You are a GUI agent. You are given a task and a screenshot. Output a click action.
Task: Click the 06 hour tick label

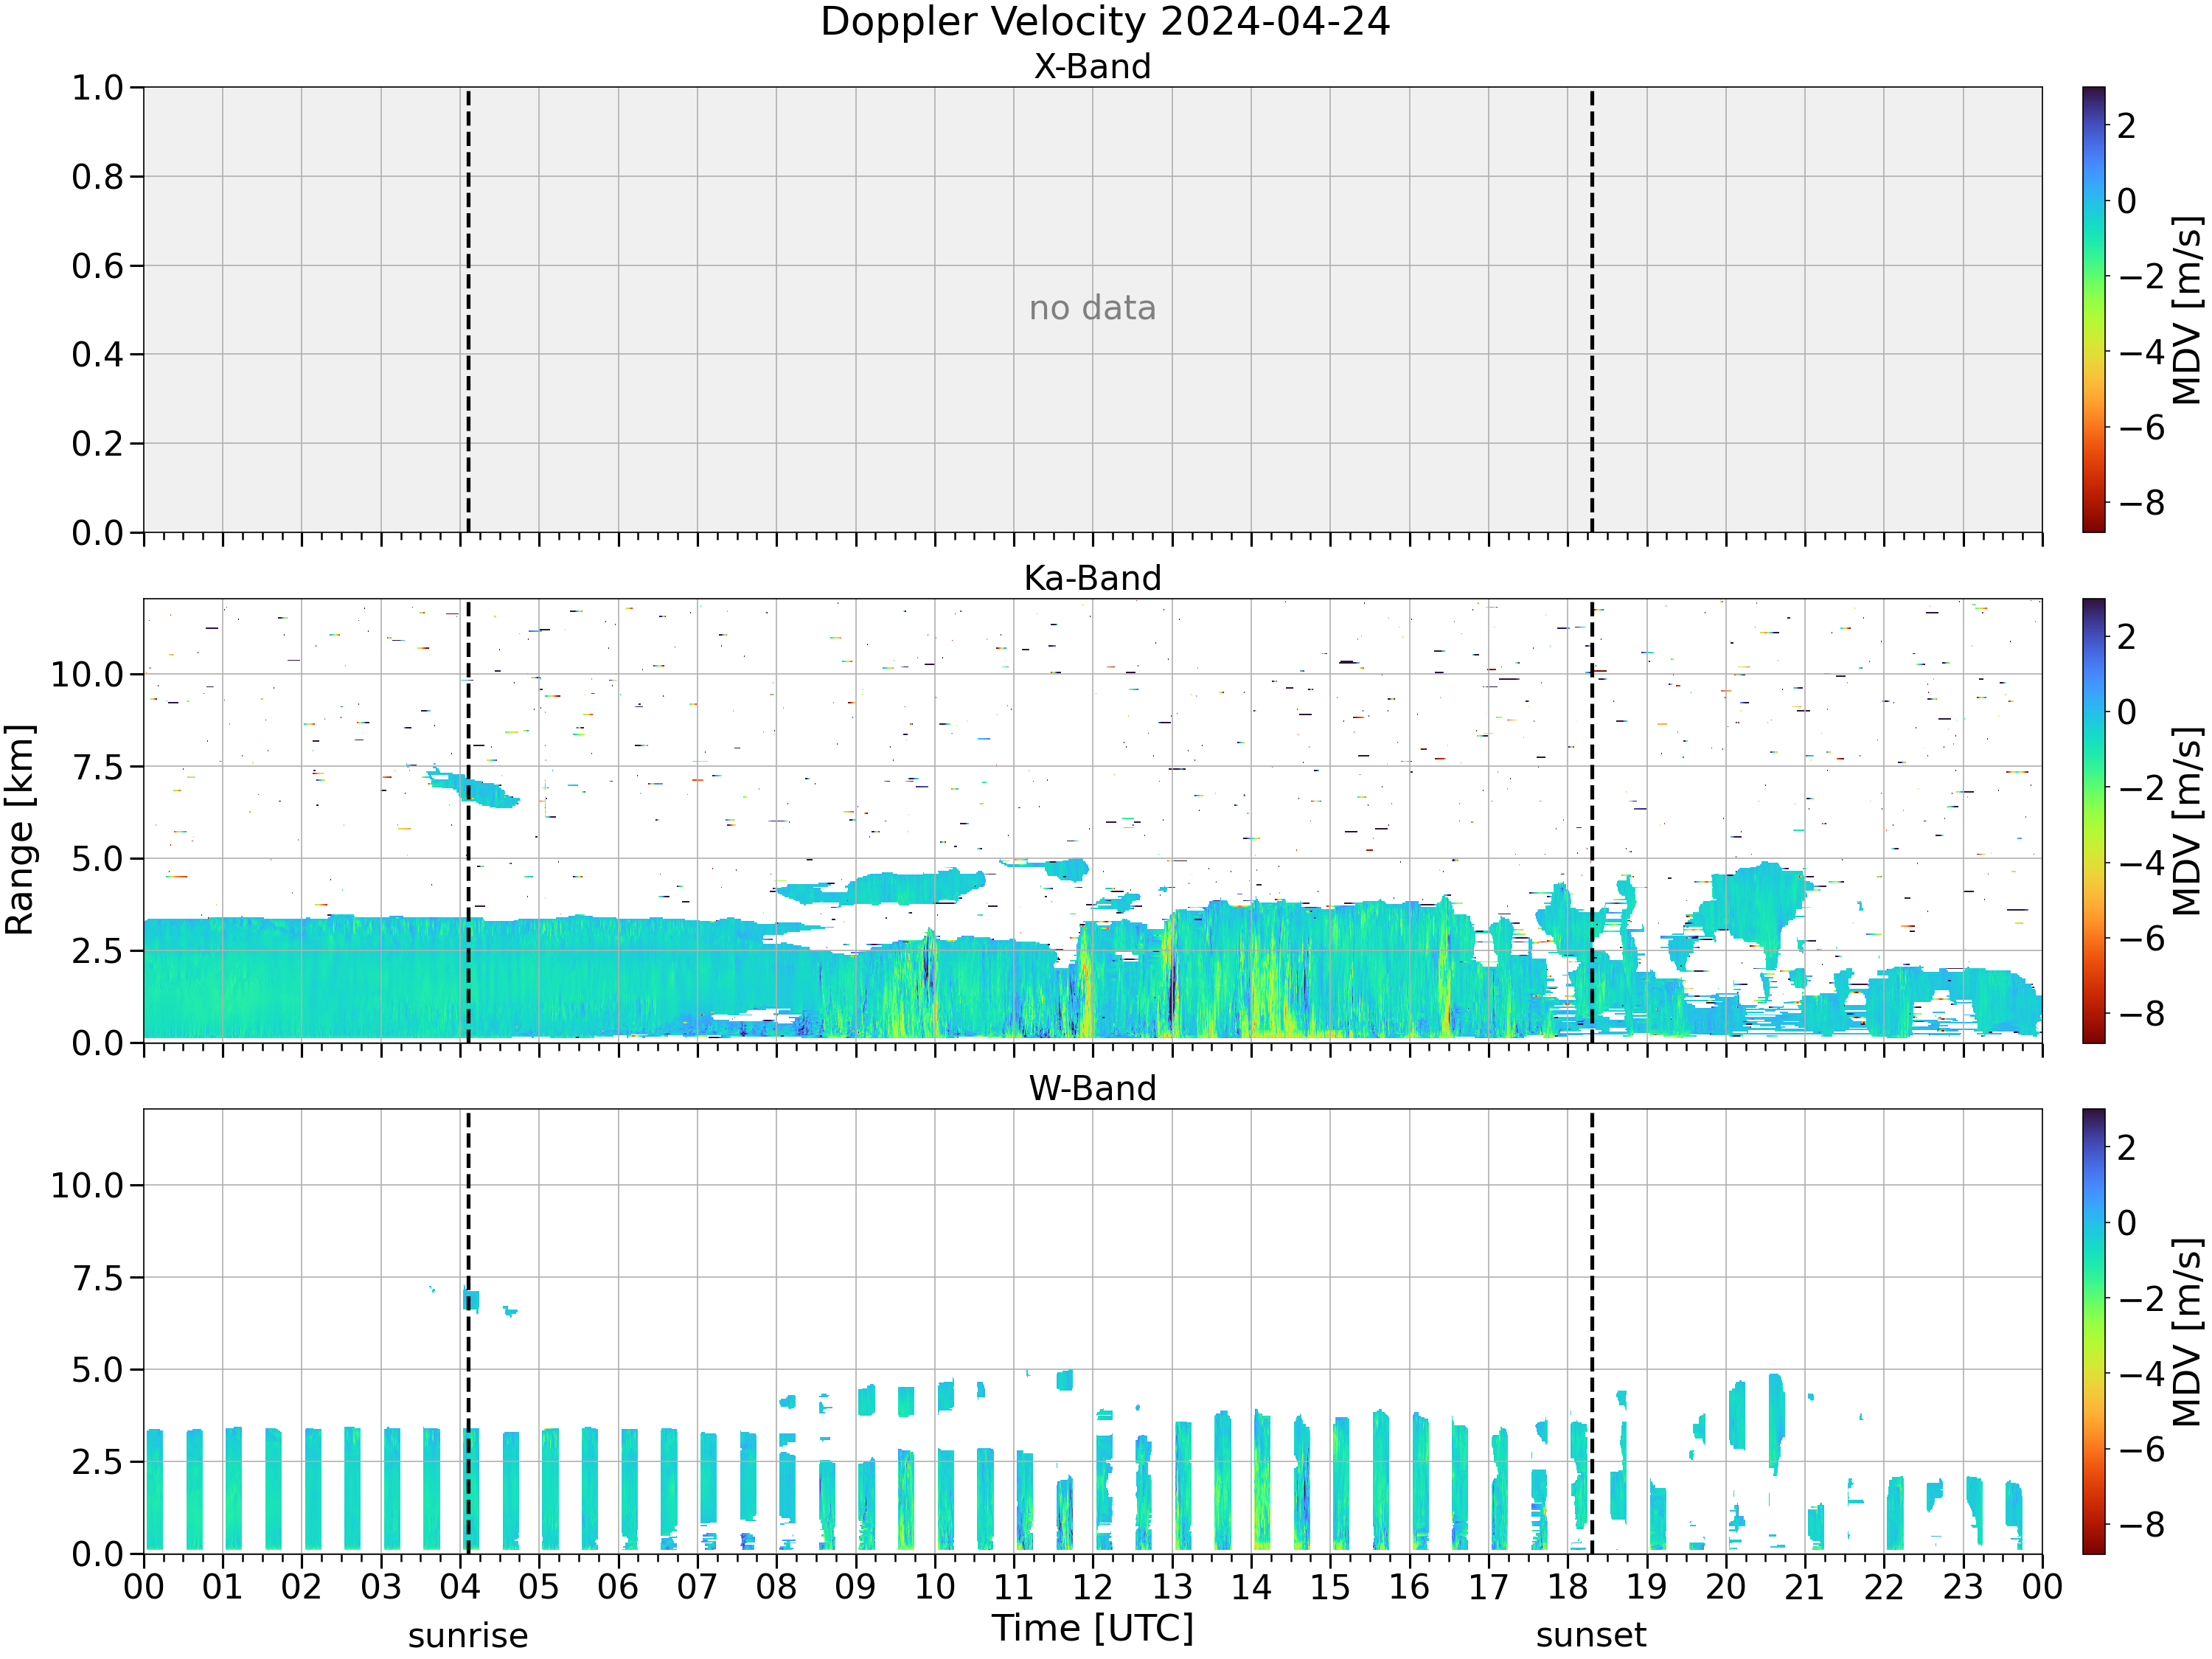618,1587
